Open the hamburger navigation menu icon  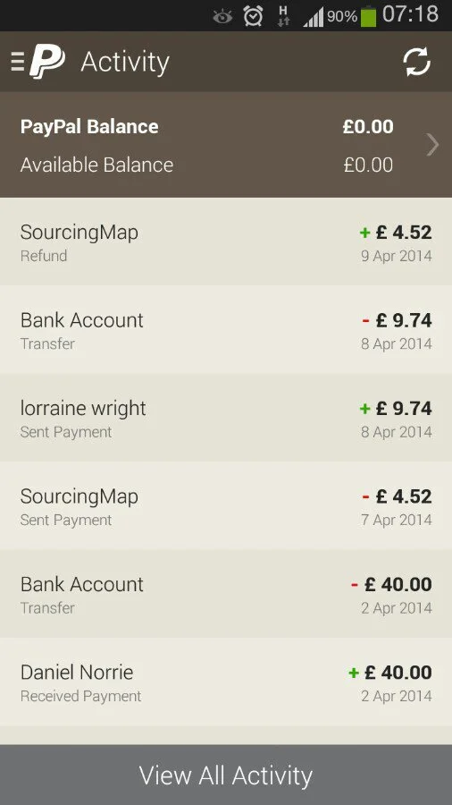tap(18, 62)
